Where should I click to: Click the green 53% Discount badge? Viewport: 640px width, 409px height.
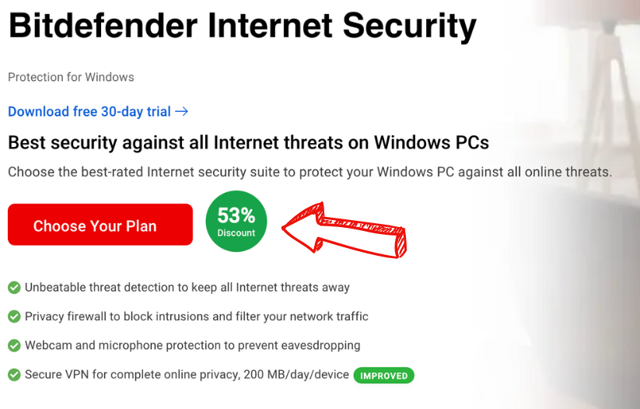[x=236, y=221]
